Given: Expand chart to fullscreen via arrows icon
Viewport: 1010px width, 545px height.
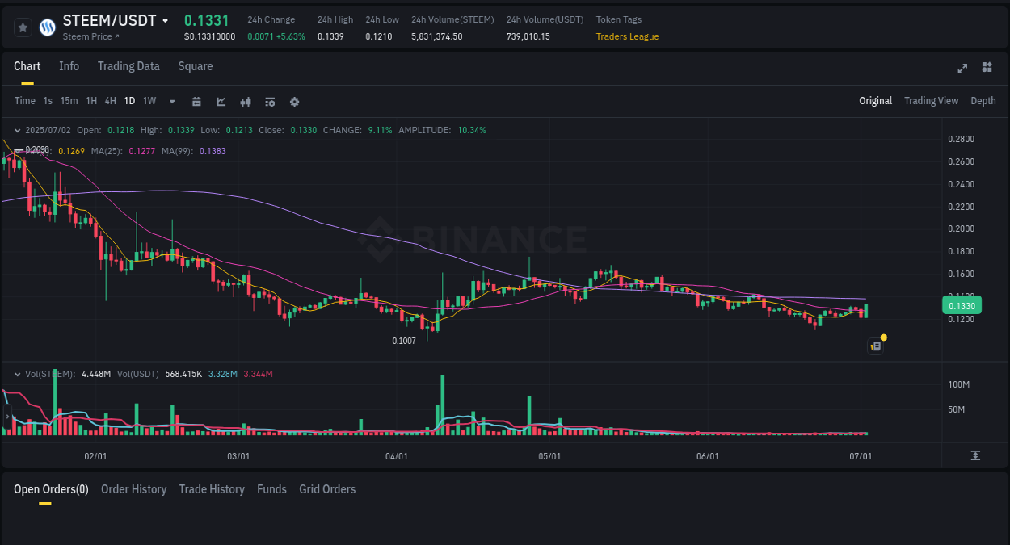Looking at the screenshot, I should (x=962, y=69).
